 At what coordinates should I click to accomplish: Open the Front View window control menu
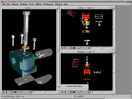pyautogui.click(x=62, y=52)
